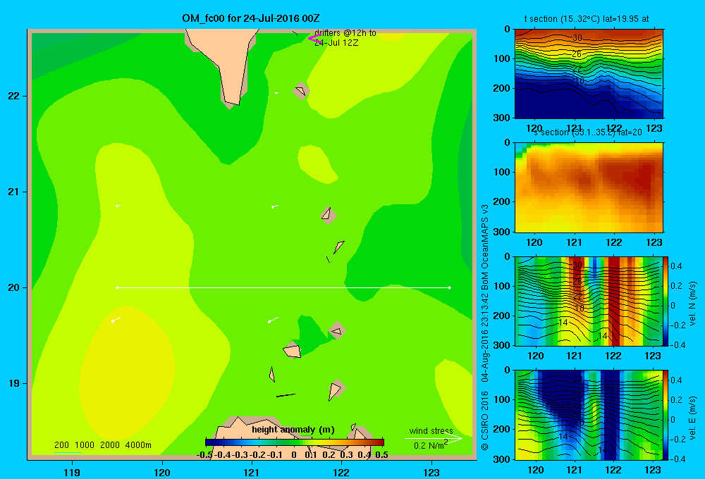Click the 4000m depth contour legend entry
The height and width of the screenshot is (479, 705).
(x=138, y=445)
